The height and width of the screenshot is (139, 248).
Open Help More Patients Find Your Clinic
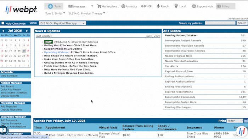[x=67, y=69]
